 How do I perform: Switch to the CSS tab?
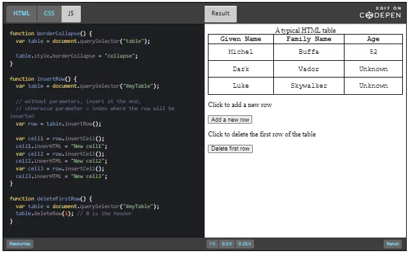(49, 13)
